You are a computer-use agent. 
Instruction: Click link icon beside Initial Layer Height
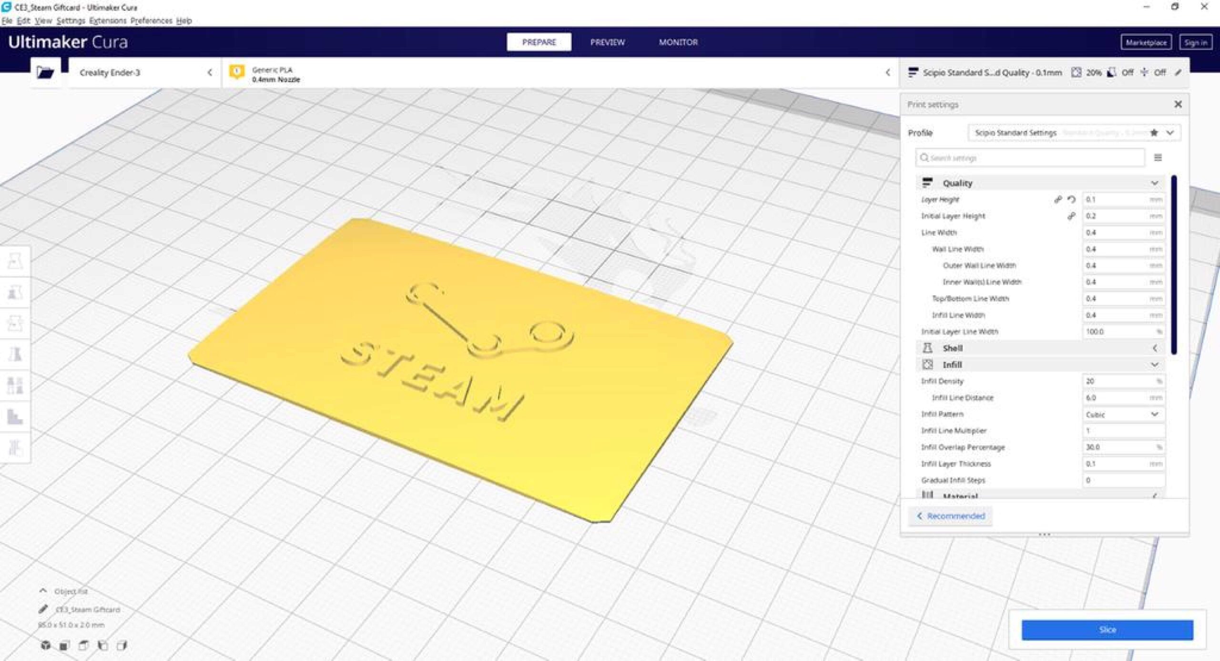click(1071, 216)
